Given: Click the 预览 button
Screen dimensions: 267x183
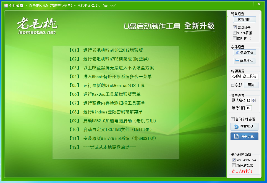Looking at the screenshot, I should 251,85.
